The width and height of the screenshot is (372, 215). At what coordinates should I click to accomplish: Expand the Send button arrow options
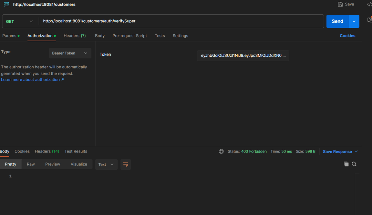click(354, 21)
